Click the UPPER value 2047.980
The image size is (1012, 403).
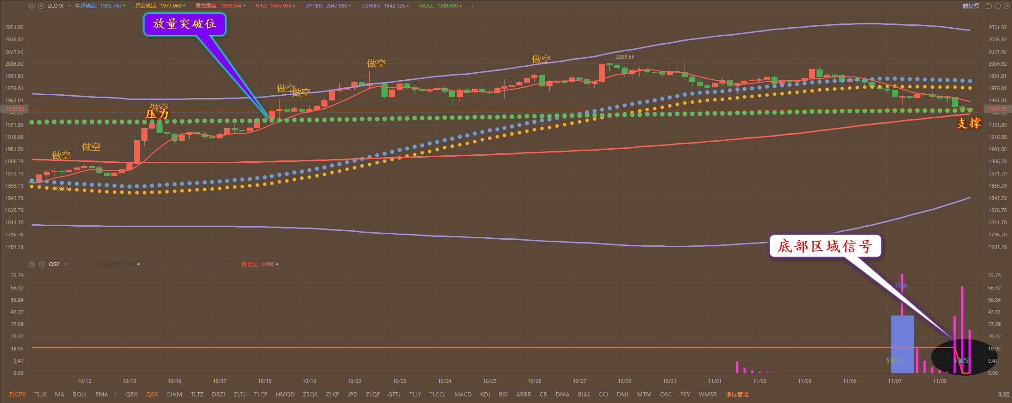point(337,6)
